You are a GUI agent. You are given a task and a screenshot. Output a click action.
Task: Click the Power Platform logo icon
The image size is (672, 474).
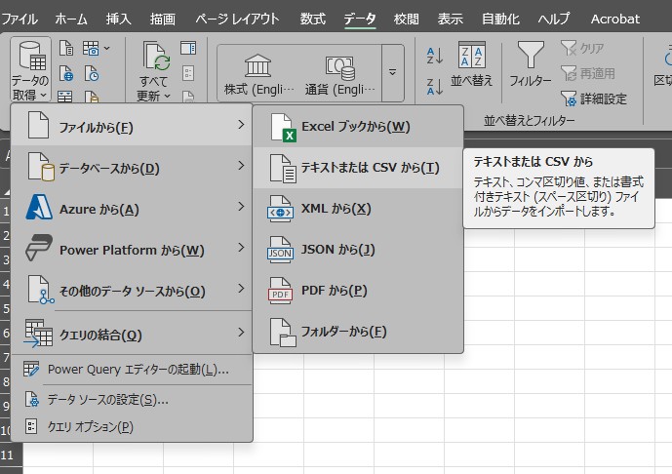[x=39, y=248]
